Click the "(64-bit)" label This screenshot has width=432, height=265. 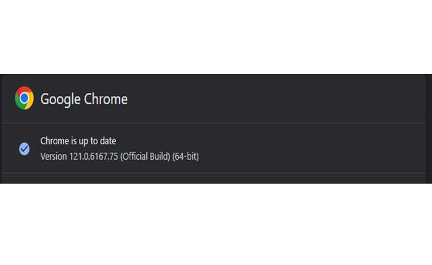click(188, 157)
